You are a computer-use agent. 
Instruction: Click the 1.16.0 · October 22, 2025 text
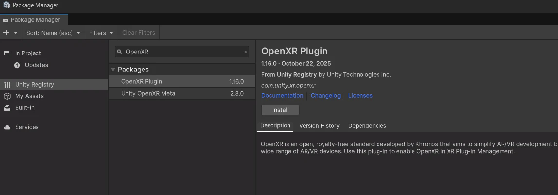[x=296, y=64]
